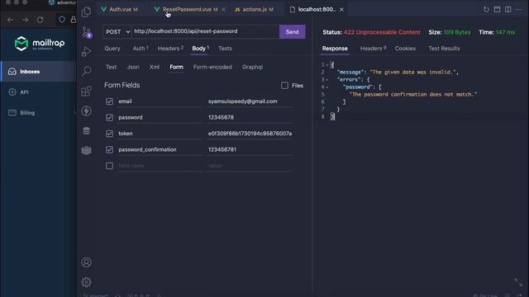529x297 pixels.
Task: Select the Graphql body type
Action: tap(252, 67)
